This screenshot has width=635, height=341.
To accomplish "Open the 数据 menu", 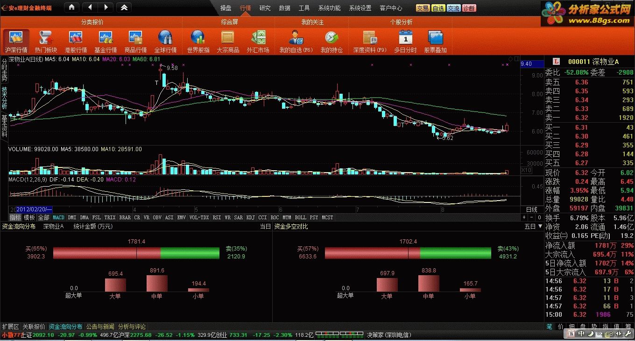I will [285, 8].
